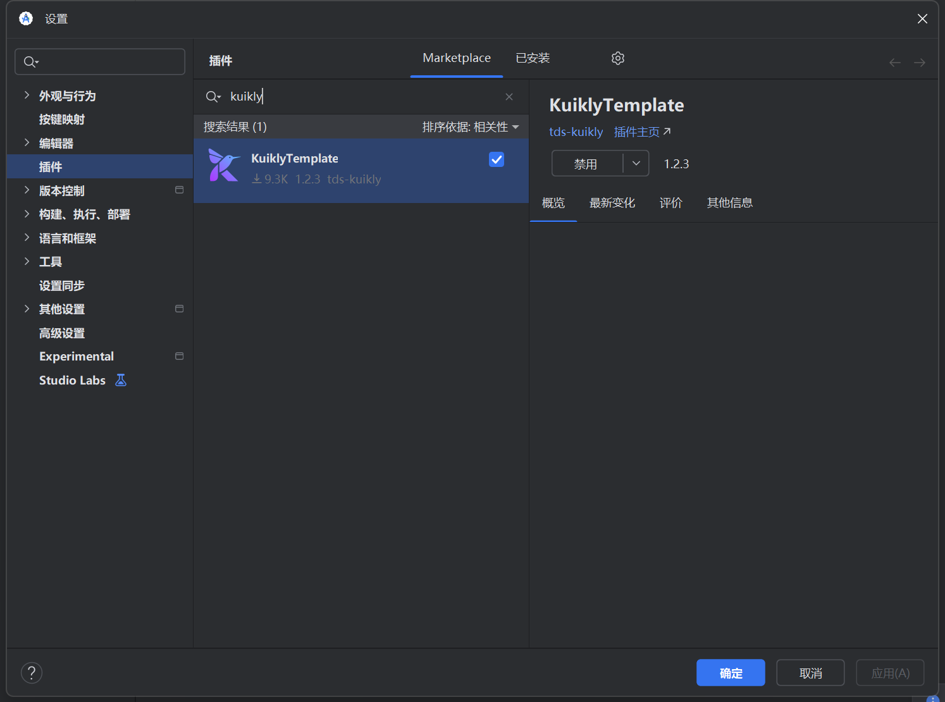Select 按键映射 in settings tree
Image resolution: width=945 pixels, height=702 pixels.
(x=62, y=120)
